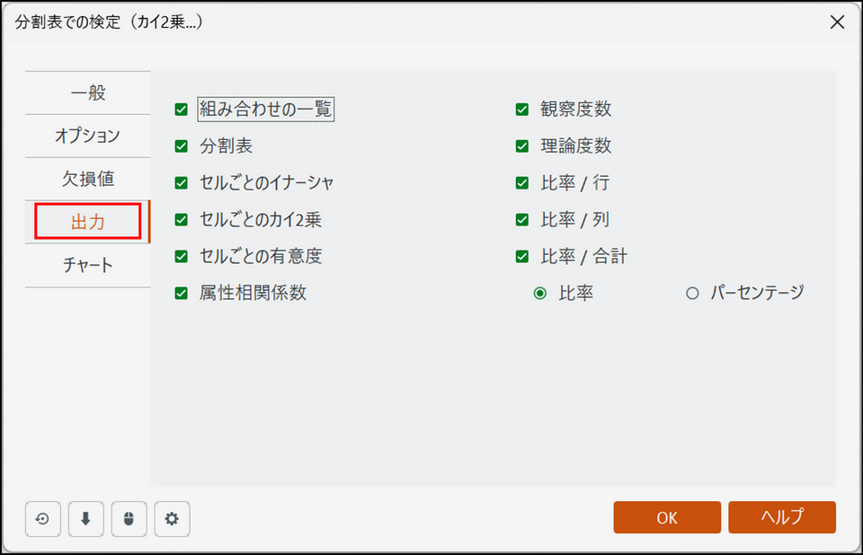Click the 出力 tab
Image resolution: width=863 pixels, height=555 pixels.
click(x=88, y=222)
